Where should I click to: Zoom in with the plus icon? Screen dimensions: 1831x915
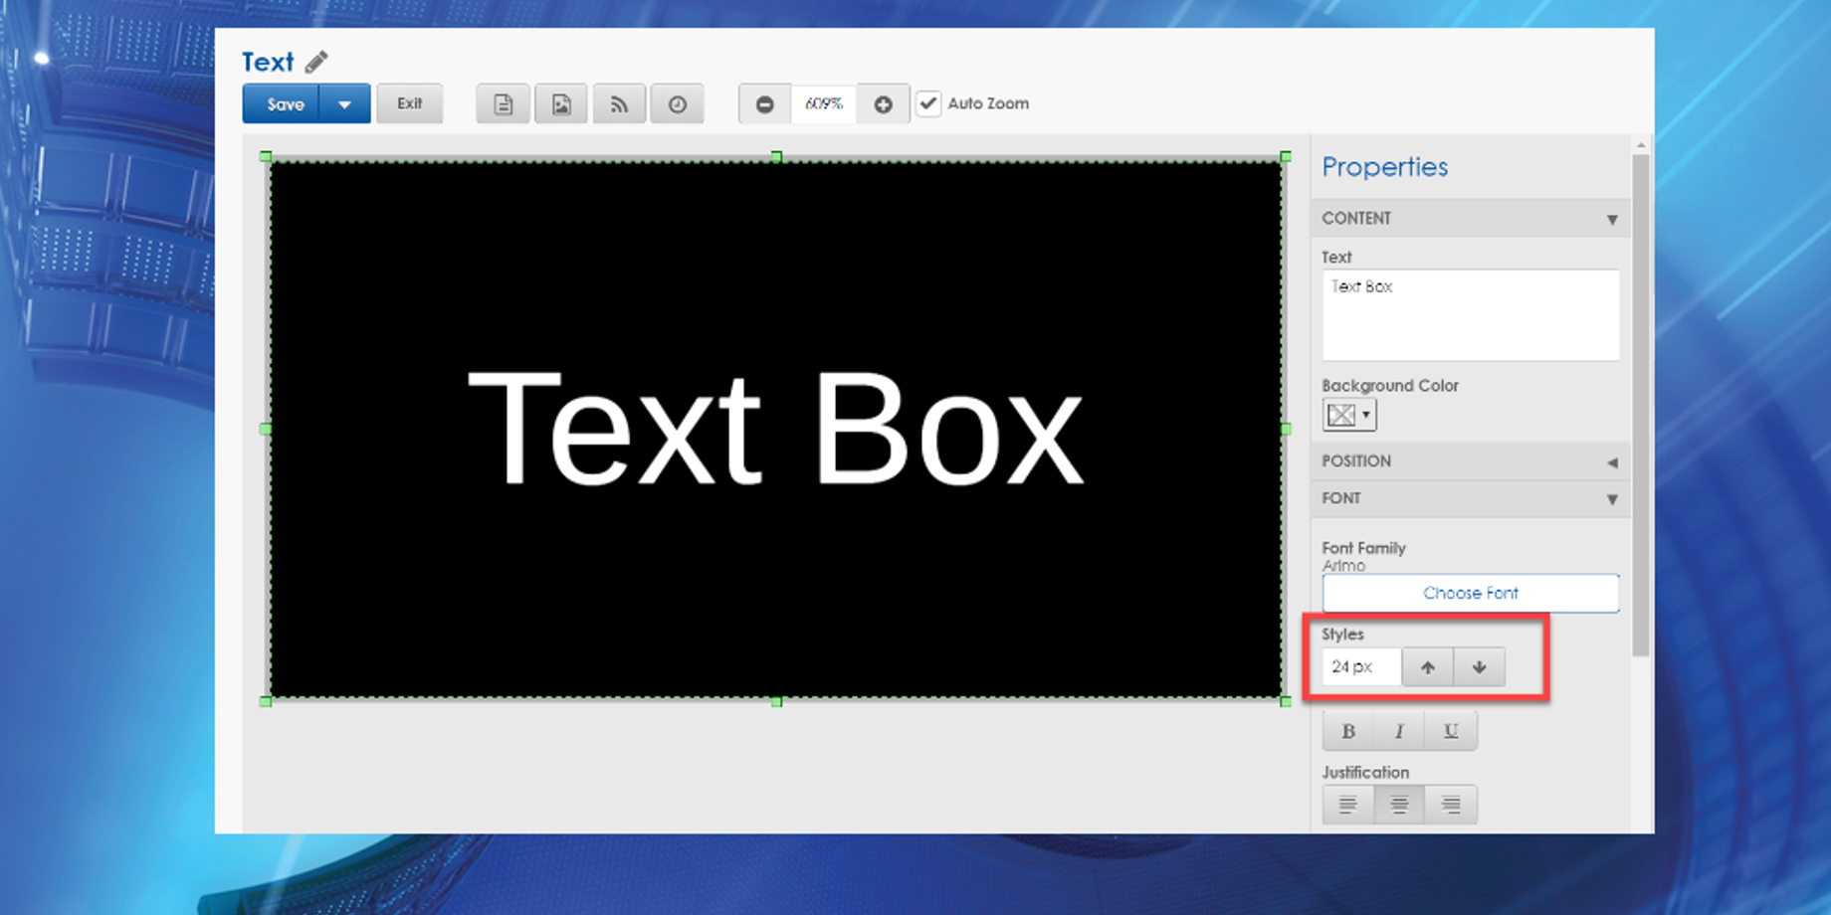click(883, 104)
